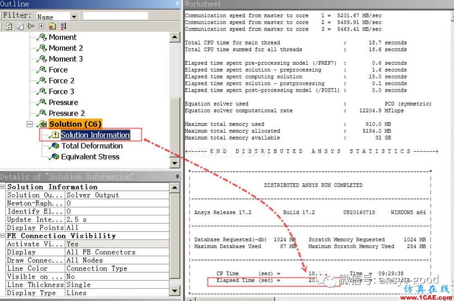Click the folder group icon in Outline toolbar
This screenshot has height=301, width=454.
tap(52, 27)
